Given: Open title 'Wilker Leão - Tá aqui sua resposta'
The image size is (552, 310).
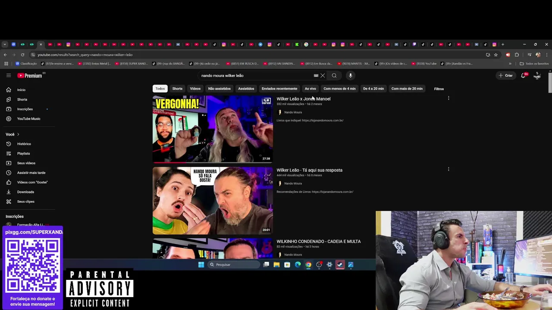Looking at the screenshot, I should click(310, 170).
